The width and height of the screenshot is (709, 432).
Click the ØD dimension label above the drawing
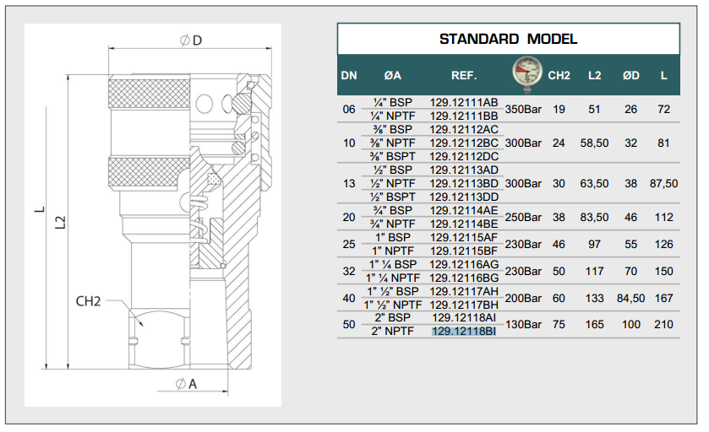click(x=191, y=42)
